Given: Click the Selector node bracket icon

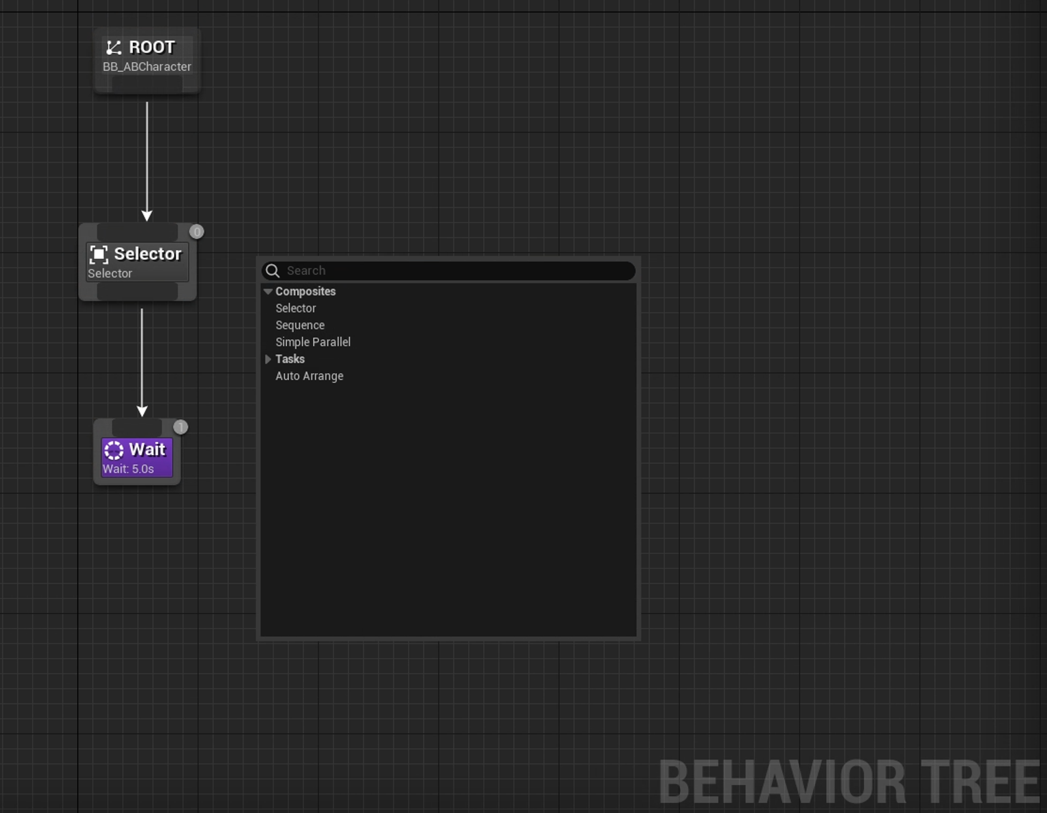Looking at the screenshot, I should (x=99, y=254).
